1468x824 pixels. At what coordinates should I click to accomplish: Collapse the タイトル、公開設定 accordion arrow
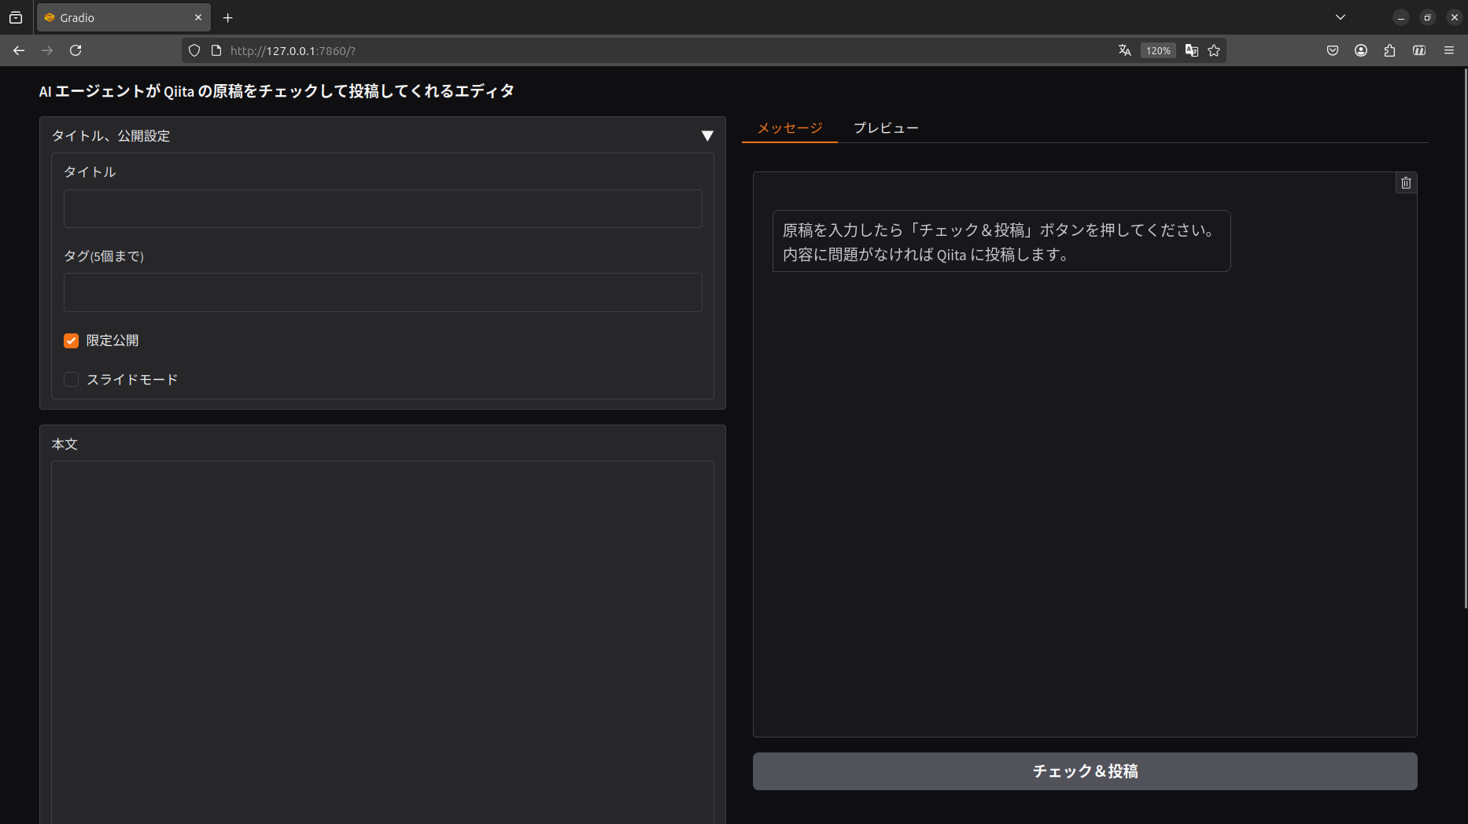(707, 136)
